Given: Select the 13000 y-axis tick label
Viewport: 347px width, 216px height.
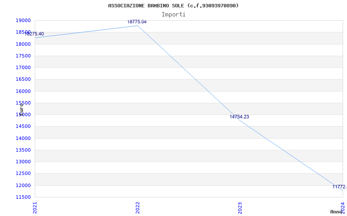Looking at the screenshot, I should 23,162.
